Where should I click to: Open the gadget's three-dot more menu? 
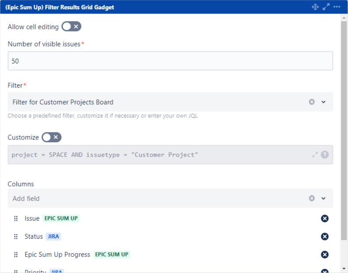tap(337, 7)
